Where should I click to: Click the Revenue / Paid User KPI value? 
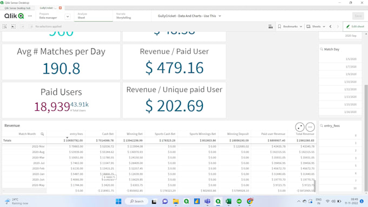(x=174, y=68)
